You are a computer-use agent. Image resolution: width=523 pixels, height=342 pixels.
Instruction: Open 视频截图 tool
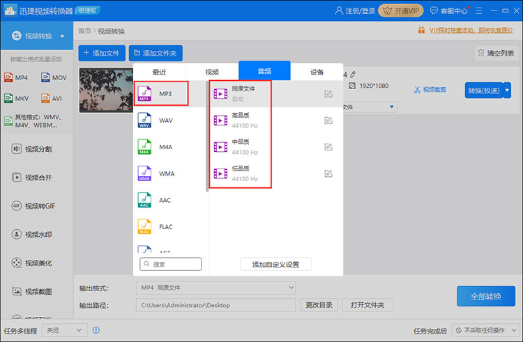(32, 291)
